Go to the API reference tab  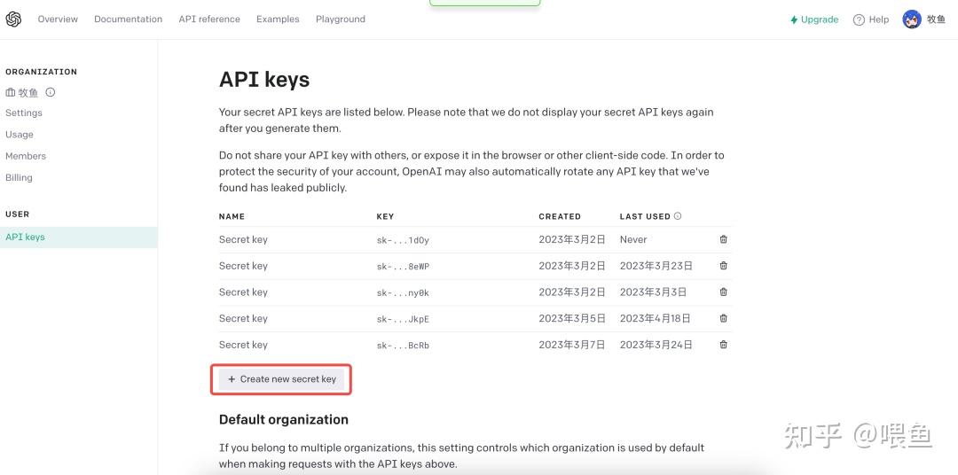click(209, 19)
